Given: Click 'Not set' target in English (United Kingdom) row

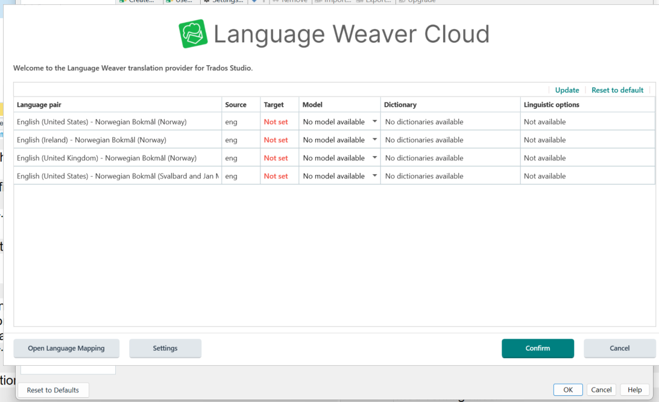Looking at the screenshot, I should [x=276, y=158].
